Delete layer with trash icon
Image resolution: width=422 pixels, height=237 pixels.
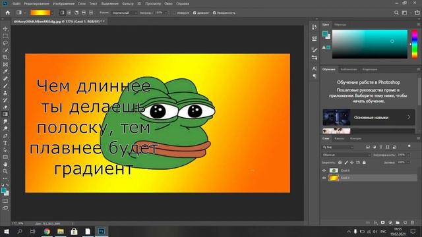[412, 223]
